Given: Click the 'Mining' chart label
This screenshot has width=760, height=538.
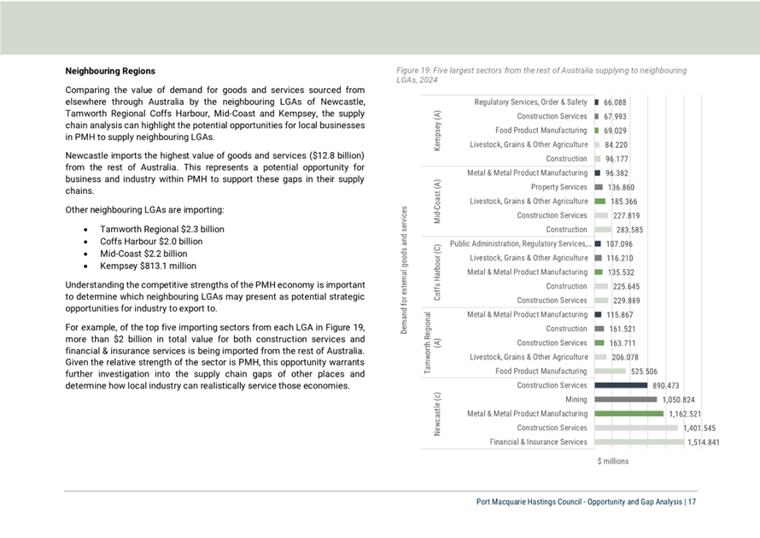Looking at the screenshot, I should [576, 400].
